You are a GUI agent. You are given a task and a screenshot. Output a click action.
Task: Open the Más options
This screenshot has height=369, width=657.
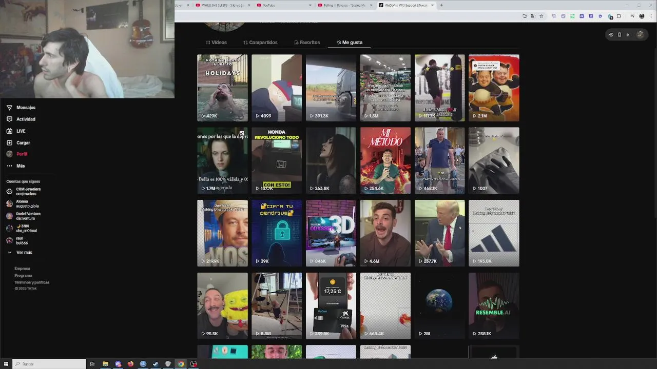(x=15, y=166)
